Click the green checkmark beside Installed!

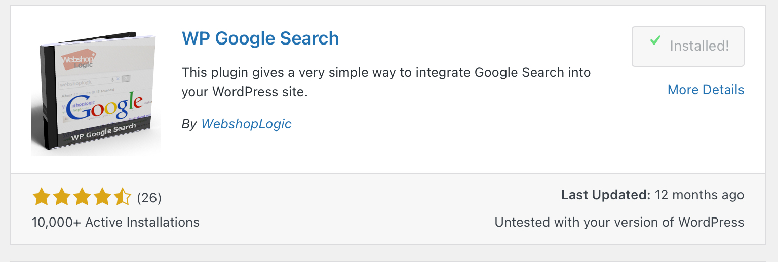coord(655,41)
